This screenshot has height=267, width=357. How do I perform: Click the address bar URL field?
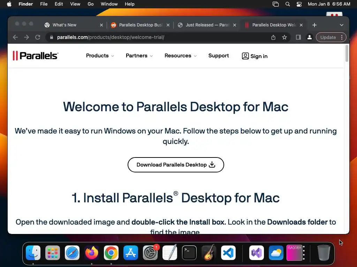(x=159, y=37)
